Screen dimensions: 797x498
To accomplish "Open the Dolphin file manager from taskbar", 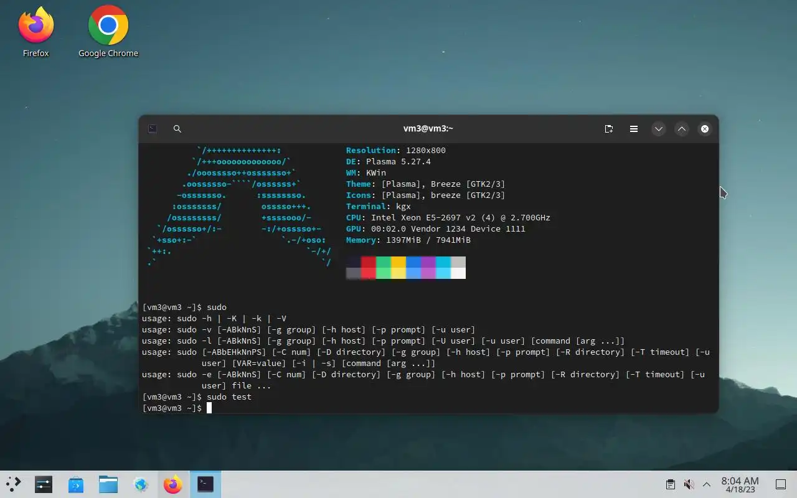I will [x=108, y=484].
